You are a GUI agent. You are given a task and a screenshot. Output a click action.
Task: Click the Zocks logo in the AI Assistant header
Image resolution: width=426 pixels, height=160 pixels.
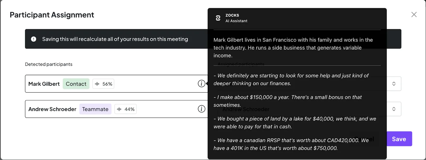tap(218, 18)
